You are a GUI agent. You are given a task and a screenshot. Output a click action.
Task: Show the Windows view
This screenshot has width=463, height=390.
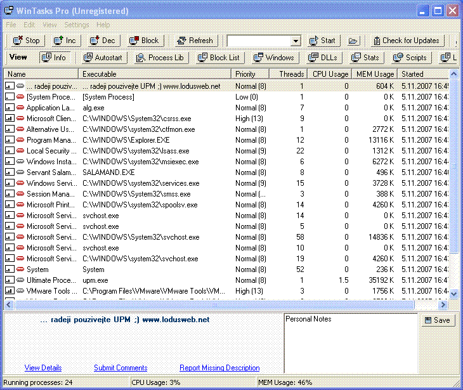[275, 57]
